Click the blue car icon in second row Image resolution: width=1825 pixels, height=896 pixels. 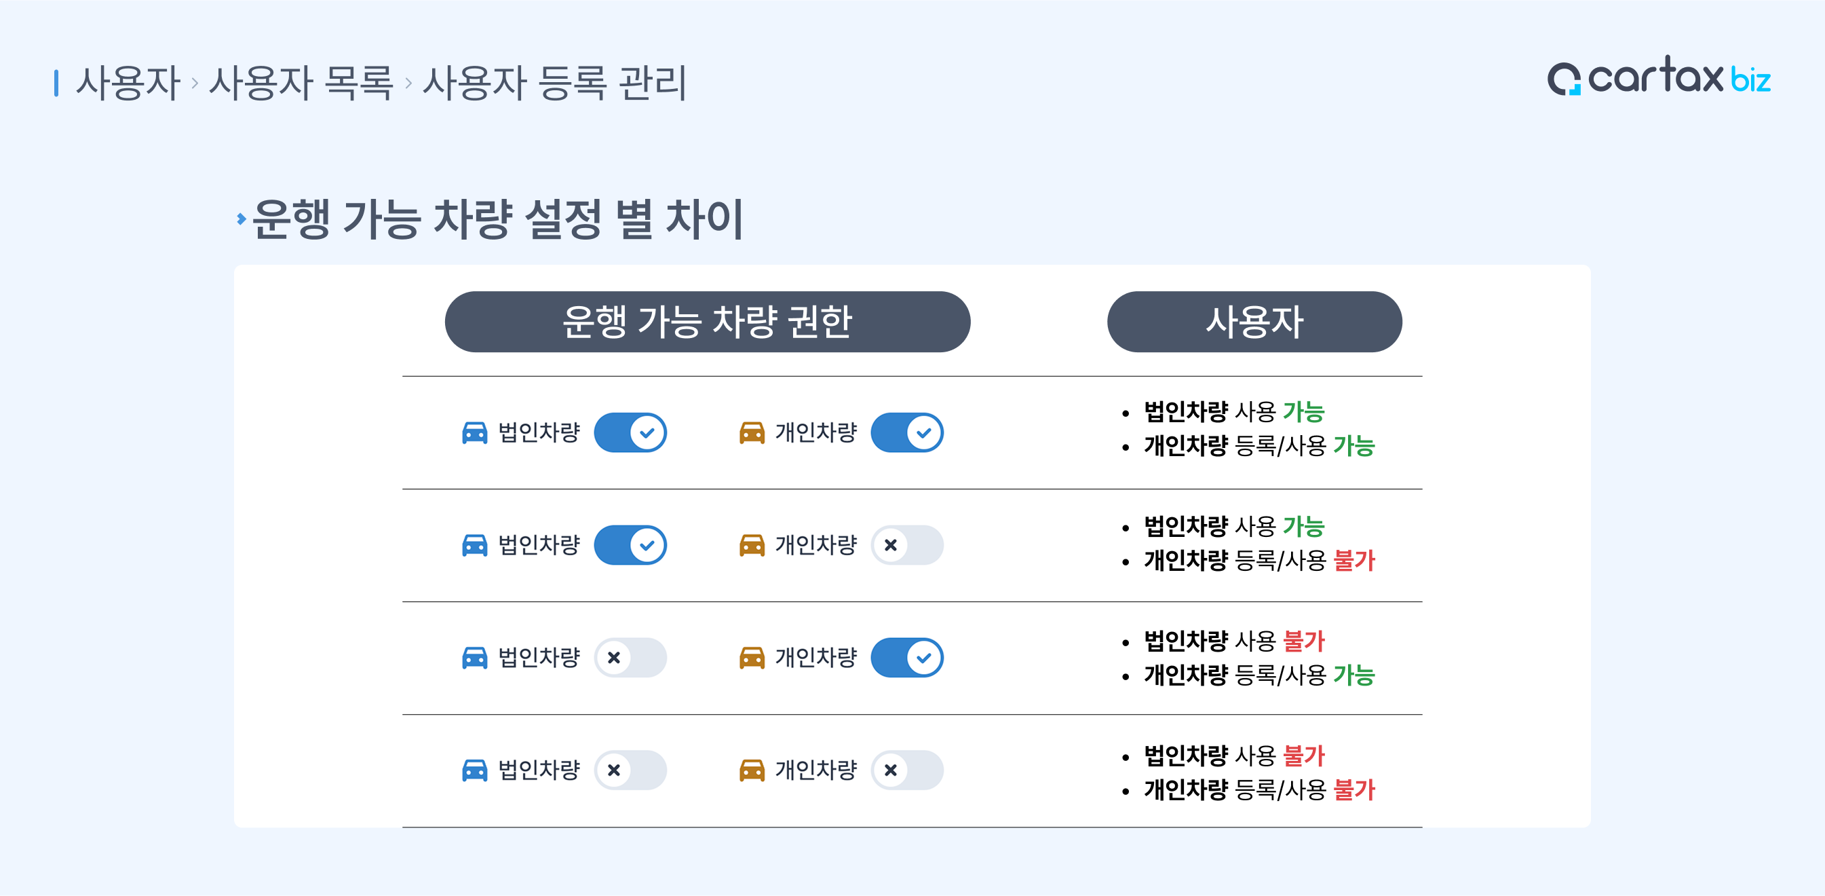(474, 545)
